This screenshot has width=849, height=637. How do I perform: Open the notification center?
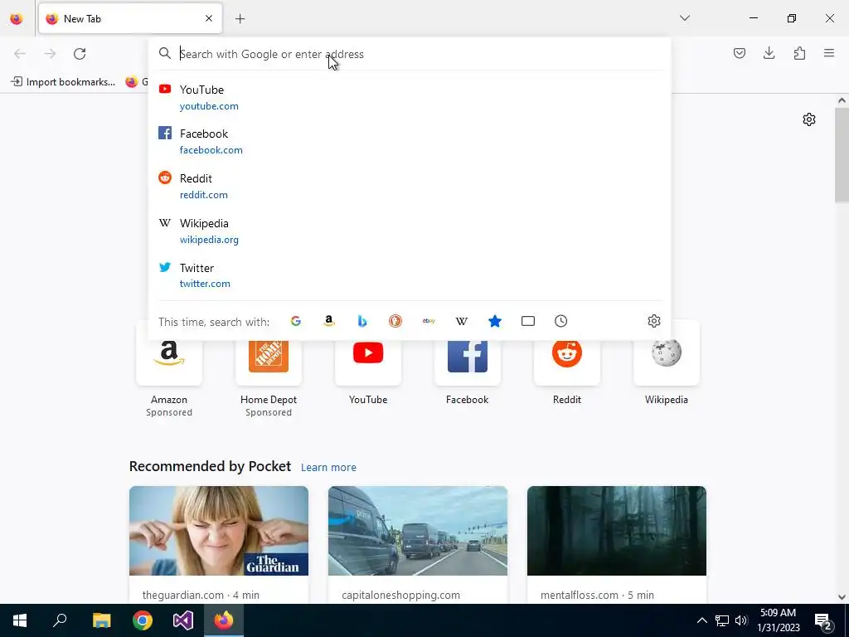(823, 621)
